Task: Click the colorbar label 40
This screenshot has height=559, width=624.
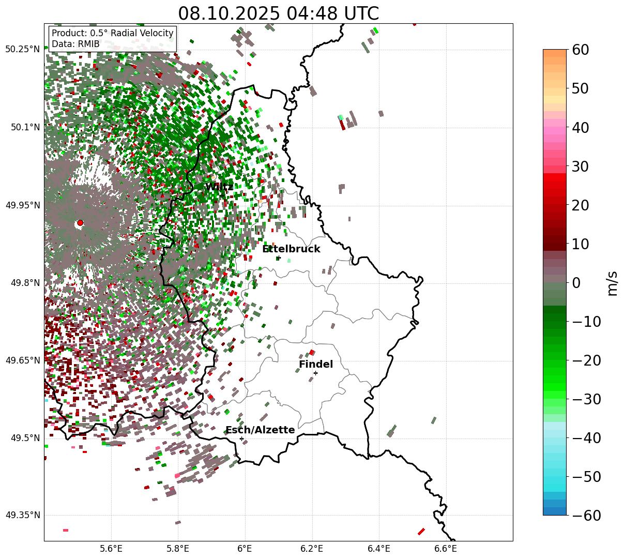Action: pyautogui.click(x=580, y=127)
